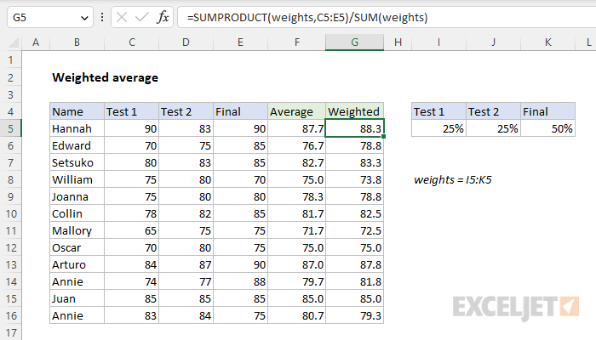Viewport: 596px width, 340px height.
Task: Select Hannah's weighted score cell 88.3
Action: coord(354,128)
